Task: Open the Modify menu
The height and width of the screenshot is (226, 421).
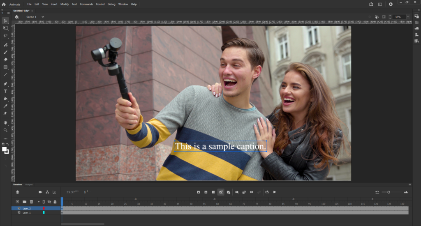Action: (x=65, y=4)
